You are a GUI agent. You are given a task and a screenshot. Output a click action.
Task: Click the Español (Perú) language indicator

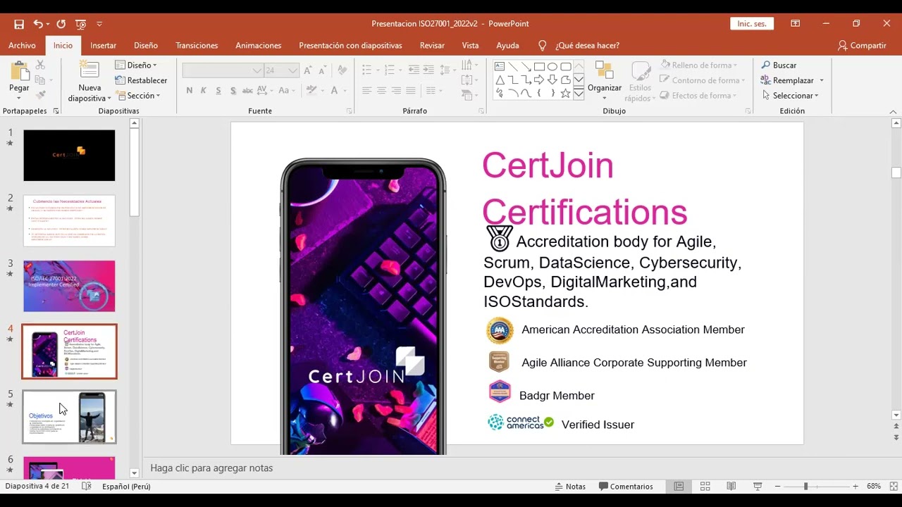click(126, 487)
